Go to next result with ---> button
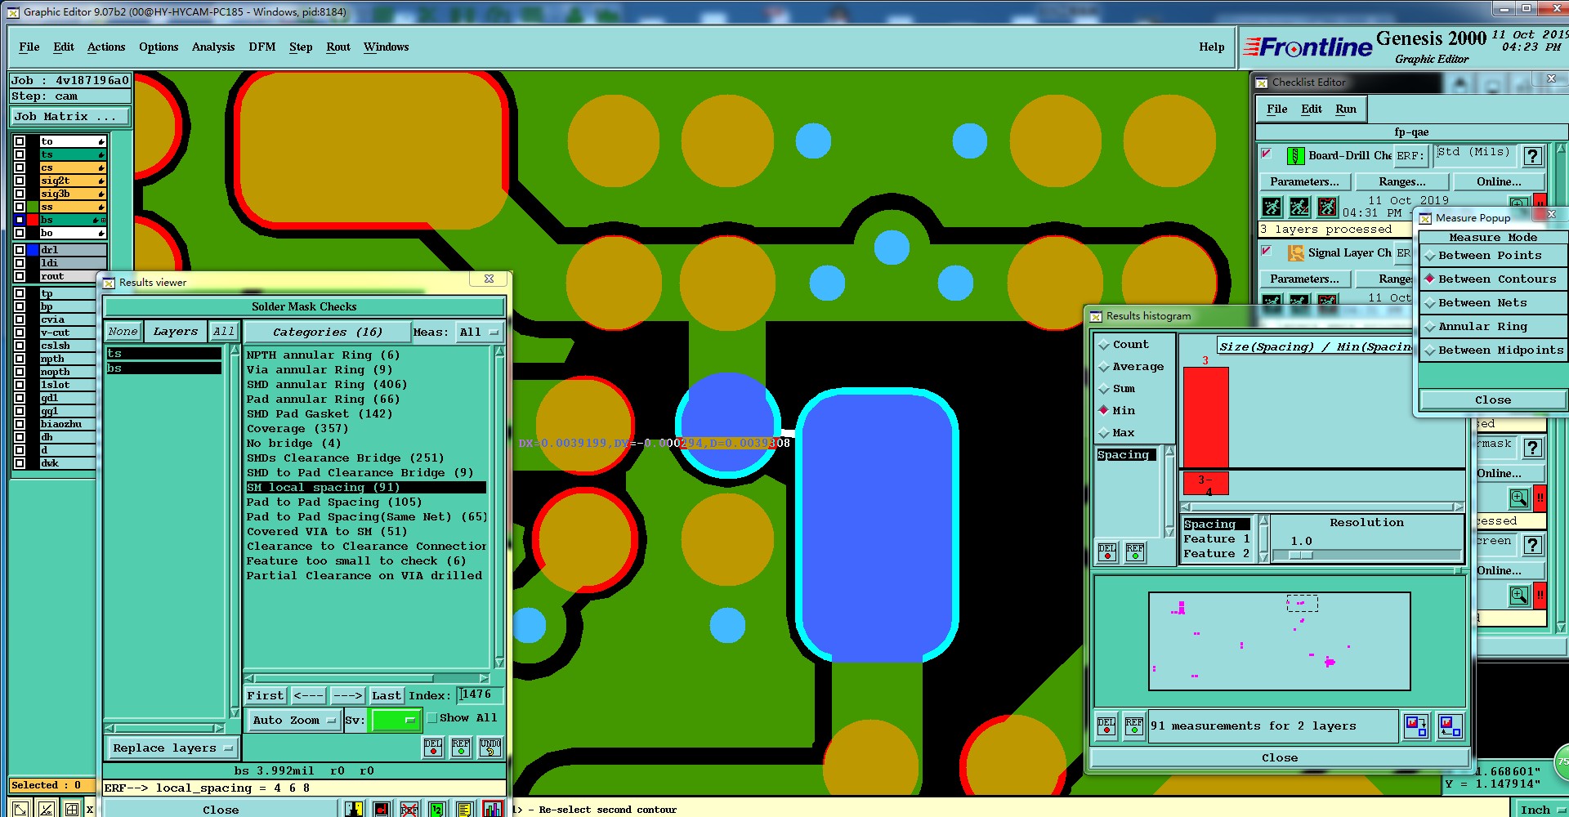Image resolution: width=1569 pixels, height=817 pixels. pos(347,695)
